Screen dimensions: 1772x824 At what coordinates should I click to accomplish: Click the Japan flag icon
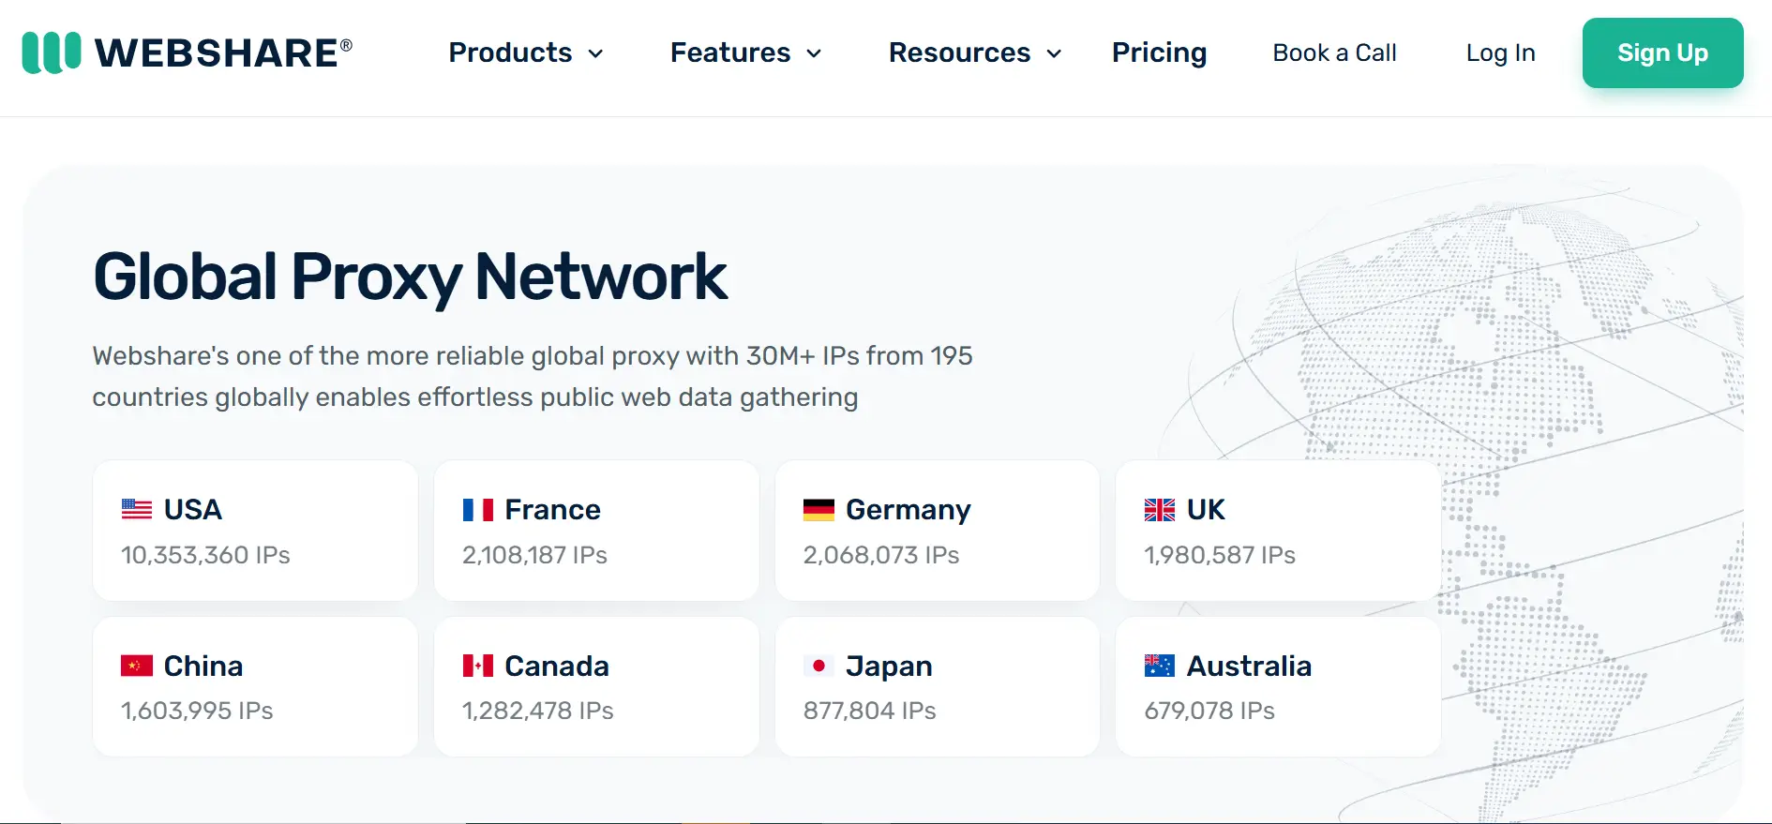click(818, 666)
